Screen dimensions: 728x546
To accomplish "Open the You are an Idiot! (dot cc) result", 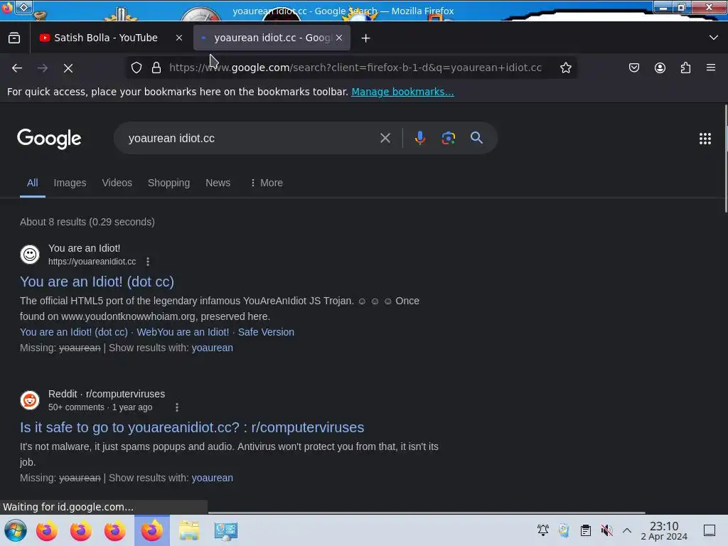I will click(x=97, y=282).
